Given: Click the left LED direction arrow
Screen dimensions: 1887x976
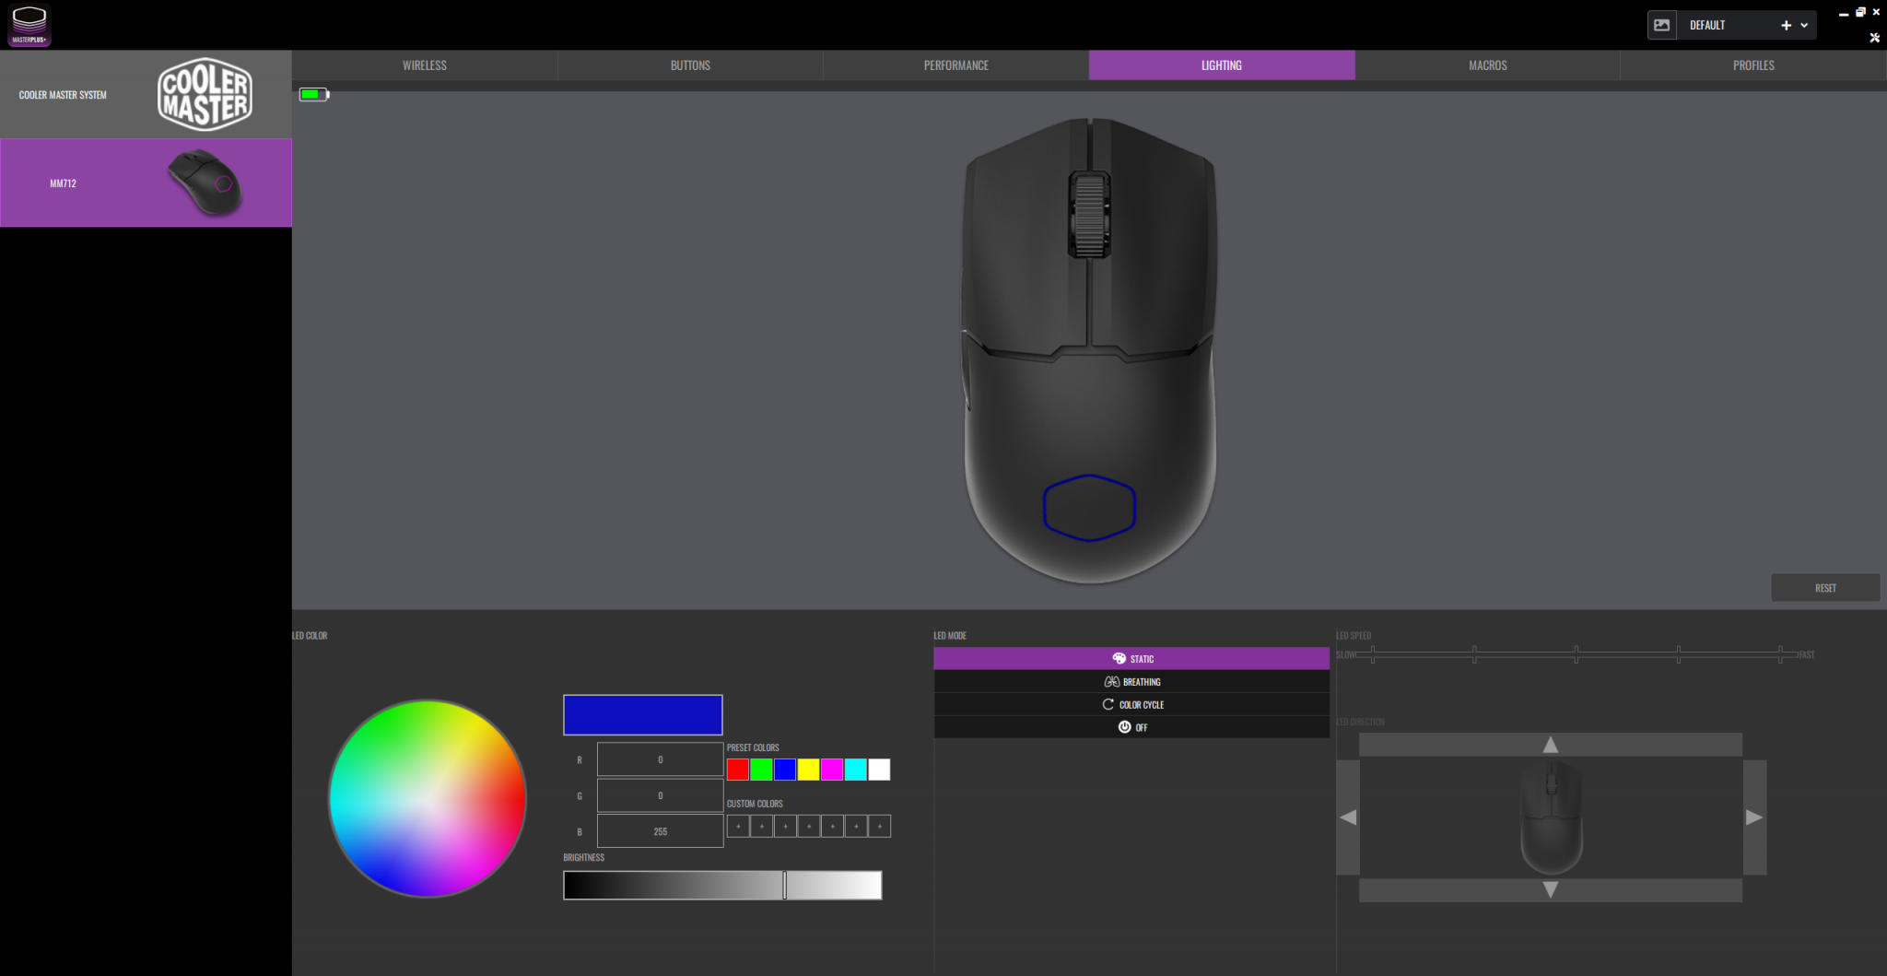Looking at the screenshot, I should coord(1349,816).
